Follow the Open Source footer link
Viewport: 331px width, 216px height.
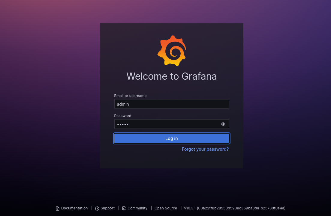coord(166,208)
